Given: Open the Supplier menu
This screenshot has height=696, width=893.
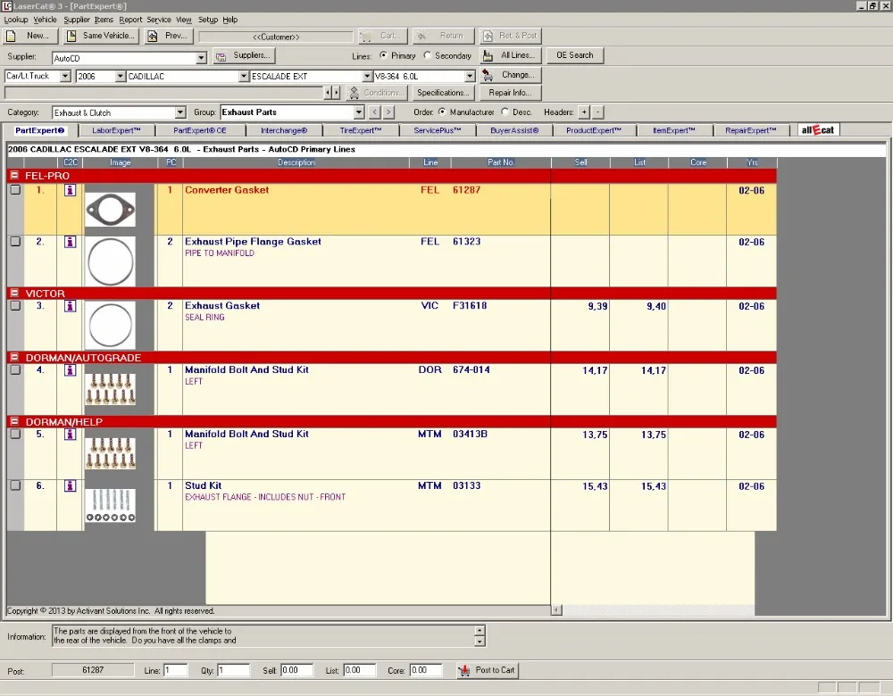Looking at the screenshot, I should [76, 20].
